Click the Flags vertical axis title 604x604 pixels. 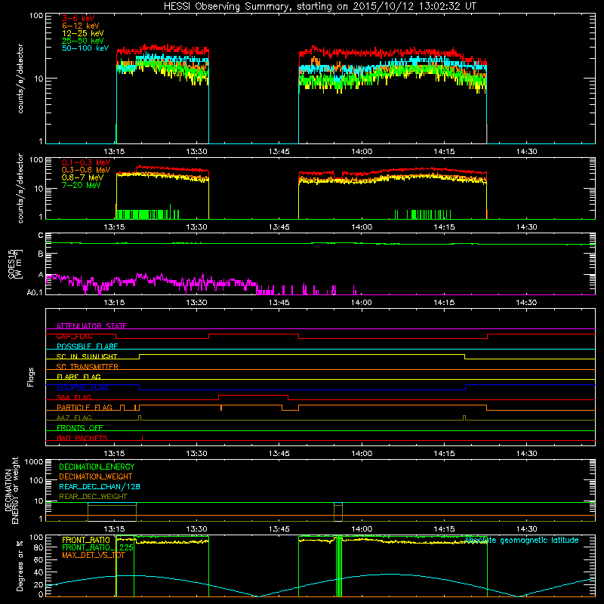[31, 377]
